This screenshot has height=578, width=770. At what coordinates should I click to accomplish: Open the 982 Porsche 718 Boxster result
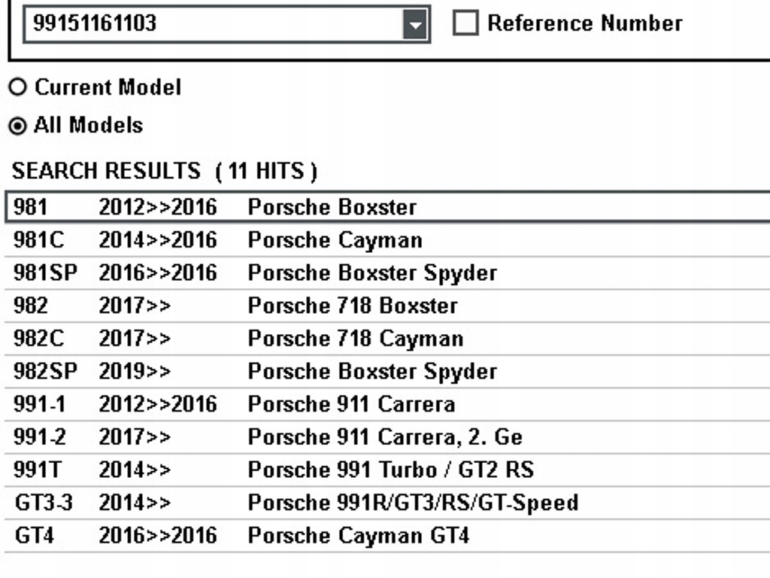pyautogui.click(x=352, y=306)
